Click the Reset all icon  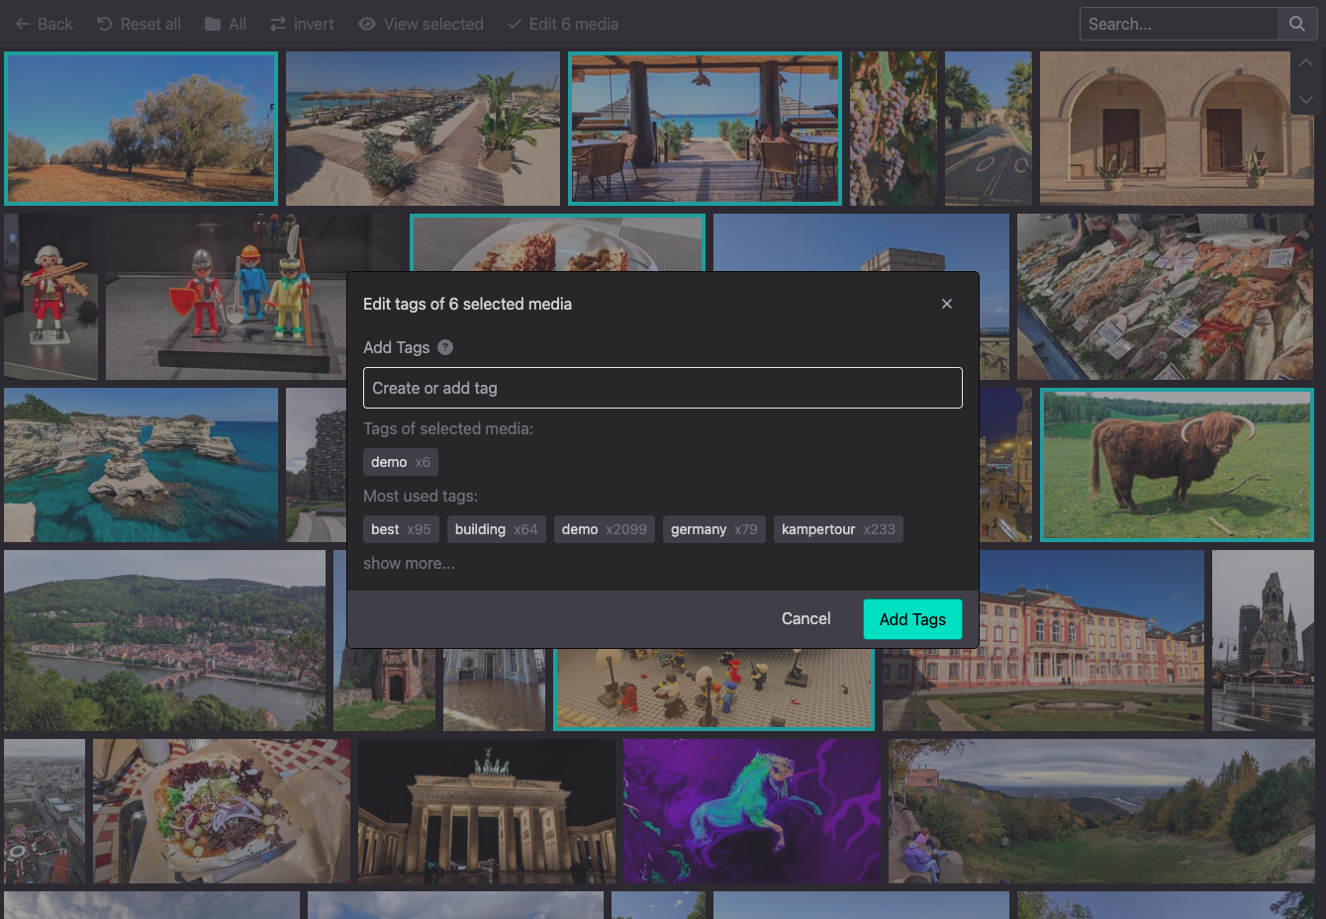105,24
